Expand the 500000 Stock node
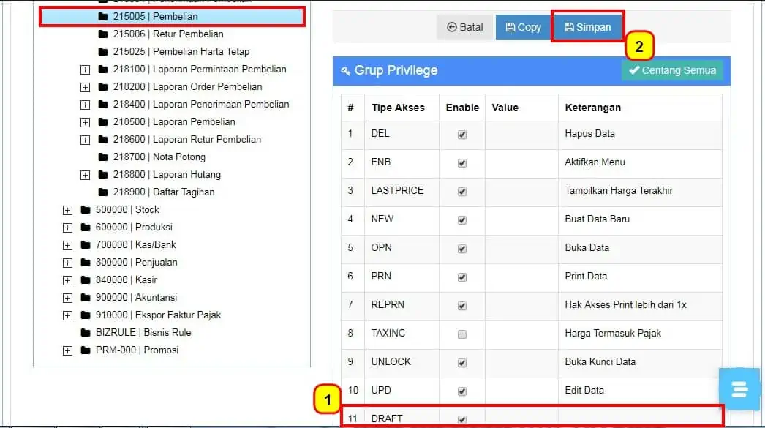The image size is (765, 428). click(67, 210)
